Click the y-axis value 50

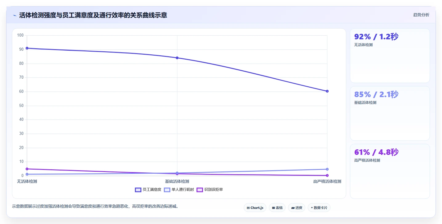22,106
